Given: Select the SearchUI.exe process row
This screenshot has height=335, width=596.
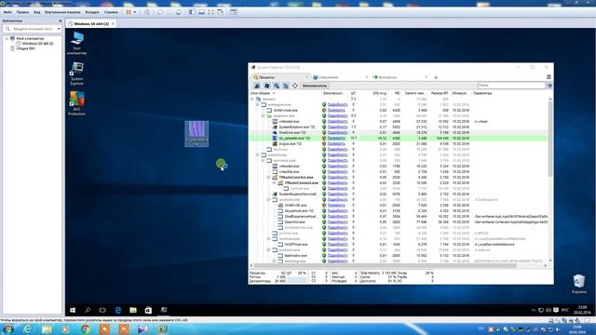Looking at the screenshot, I should point(399,221).
